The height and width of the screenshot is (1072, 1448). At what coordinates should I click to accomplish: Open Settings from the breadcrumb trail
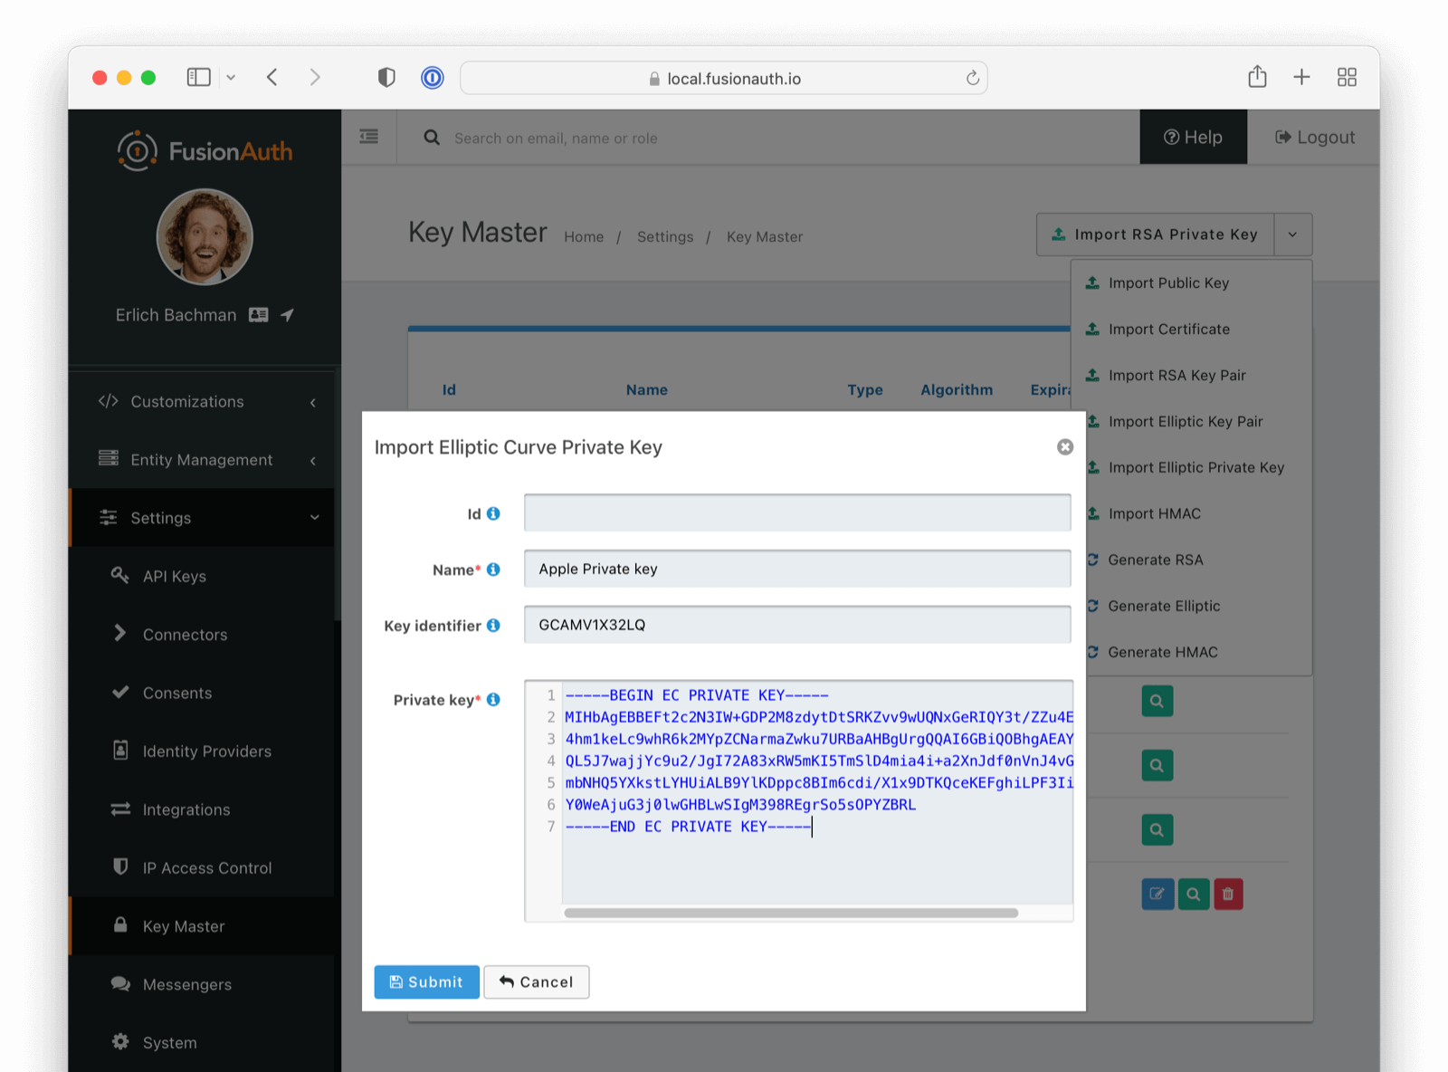coord(664,236)
